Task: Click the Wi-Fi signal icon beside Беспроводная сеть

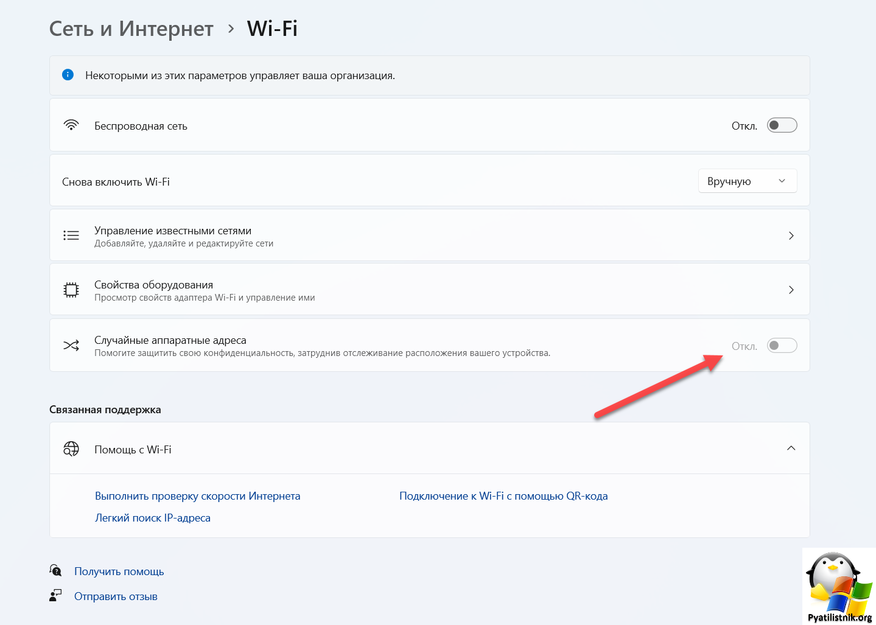Action: click(x=71, y=125)
